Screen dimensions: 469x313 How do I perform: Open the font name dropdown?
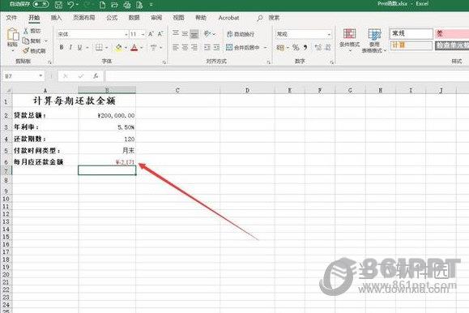(127, 34)
